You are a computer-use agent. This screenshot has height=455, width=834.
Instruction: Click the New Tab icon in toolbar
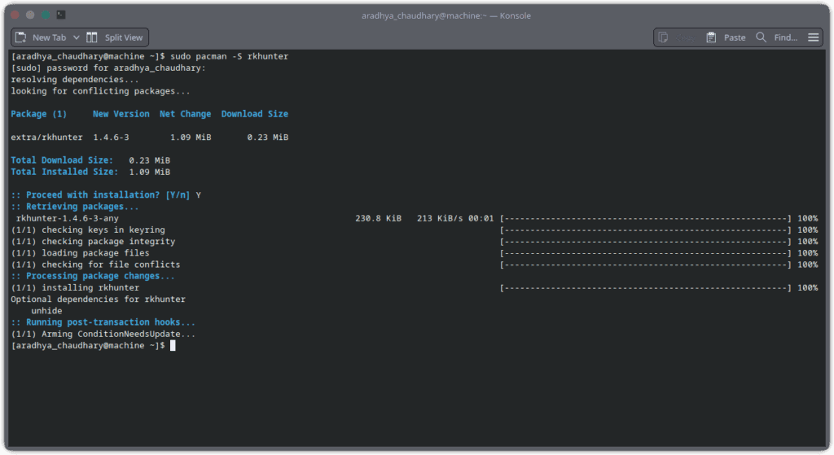20,37
